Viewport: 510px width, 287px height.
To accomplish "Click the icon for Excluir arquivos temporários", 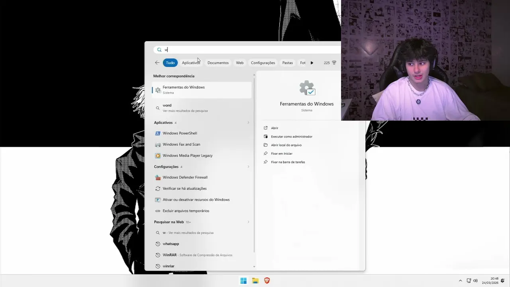I will (158, 211).
